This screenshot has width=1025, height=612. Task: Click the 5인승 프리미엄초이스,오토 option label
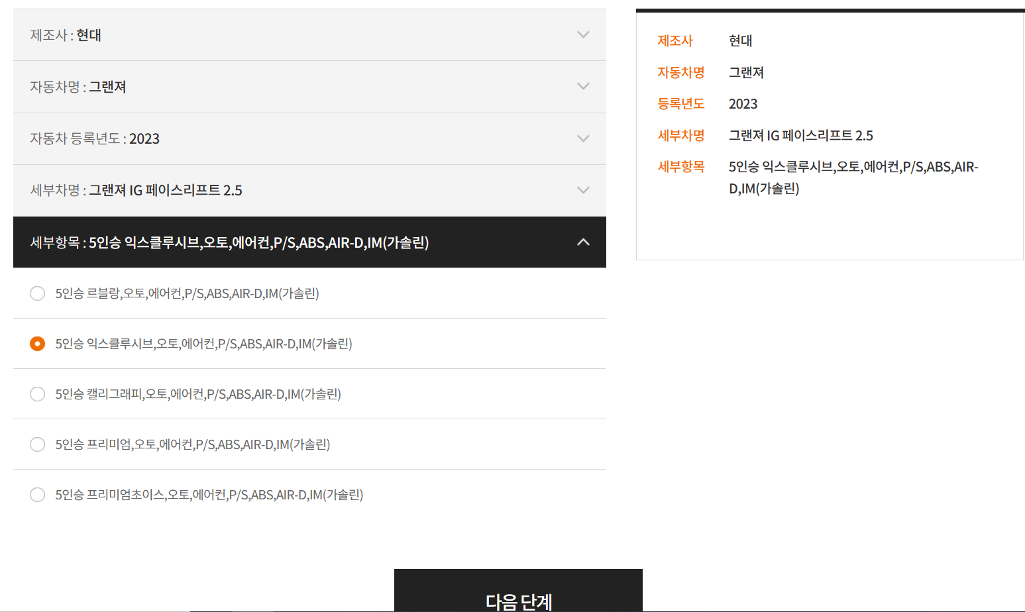tap(209, 495)
